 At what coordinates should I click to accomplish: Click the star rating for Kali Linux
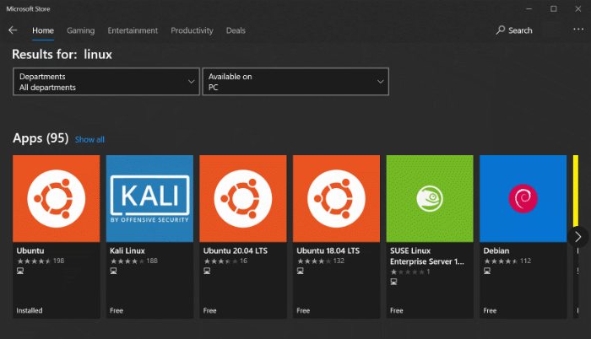pyautogui.click(x=127, y=261)
